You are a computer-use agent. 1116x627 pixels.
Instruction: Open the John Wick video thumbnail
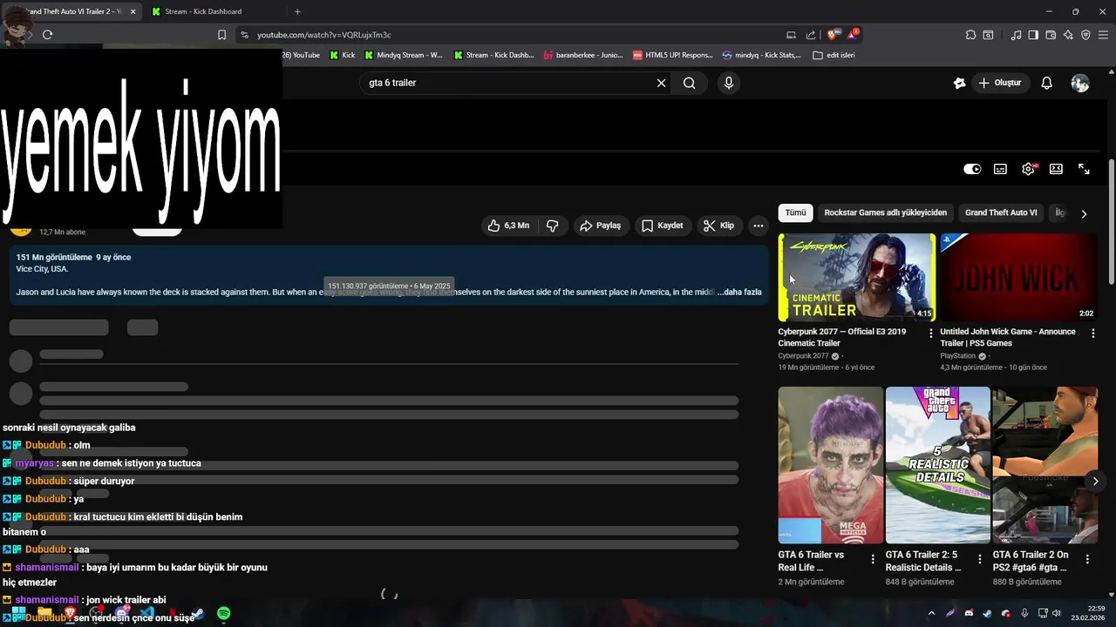point(1018,277)
